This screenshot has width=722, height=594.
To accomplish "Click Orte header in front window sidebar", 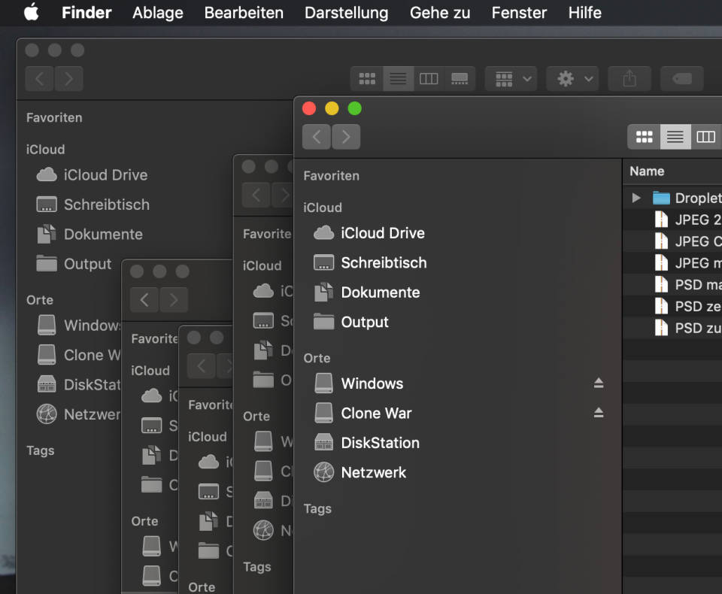I will coord(317,358).
